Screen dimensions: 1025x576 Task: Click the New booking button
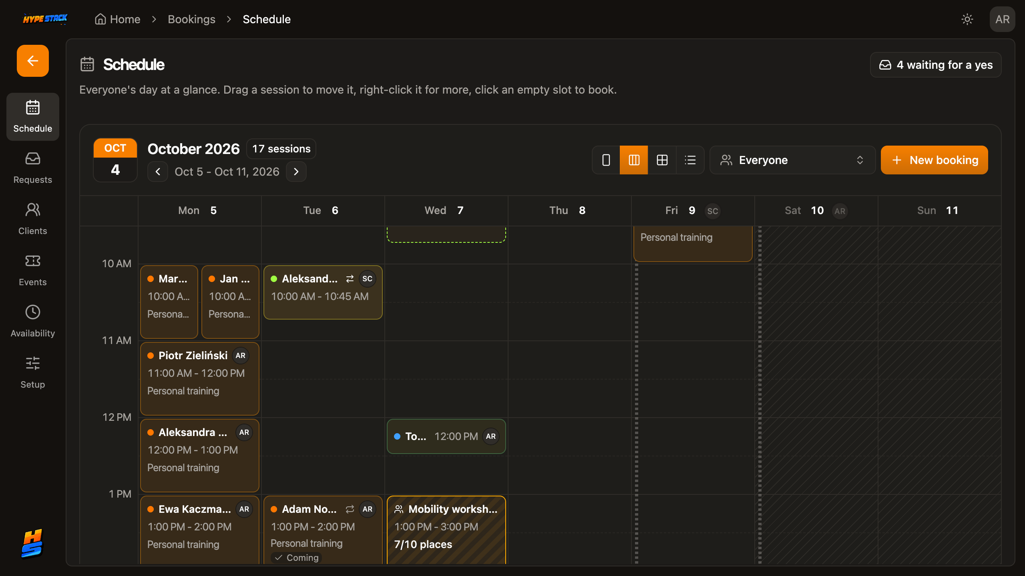click(x=934, y=160)
